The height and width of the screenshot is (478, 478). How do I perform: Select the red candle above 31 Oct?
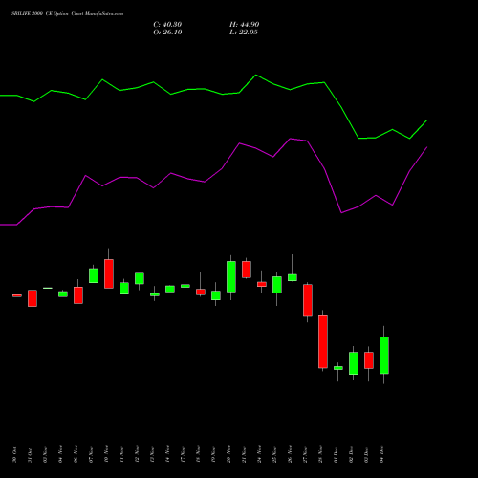click(x=33, y=298)
